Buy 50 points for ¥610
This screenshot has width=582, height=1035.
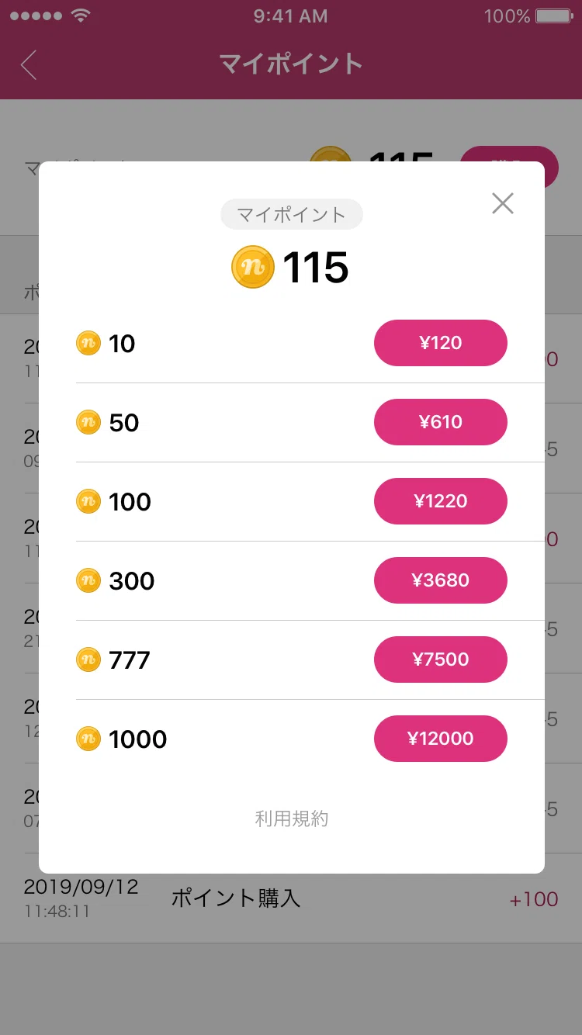pos(441,422)
